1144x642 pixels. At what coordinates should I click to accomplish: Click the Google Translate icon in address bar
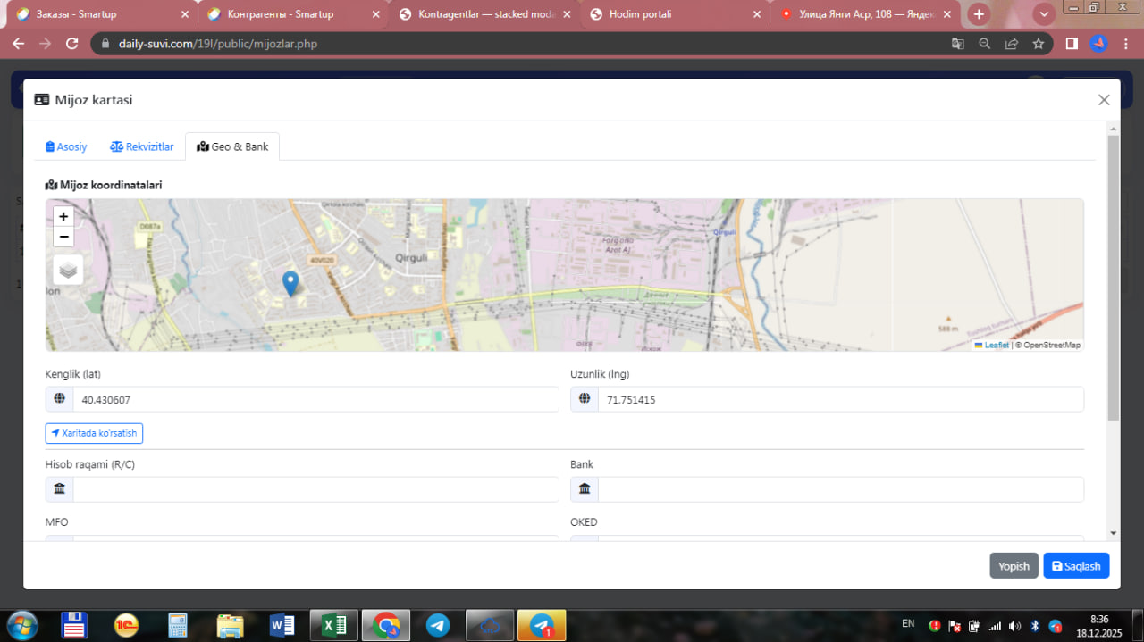pyautogui.click(x=957, y=44)
